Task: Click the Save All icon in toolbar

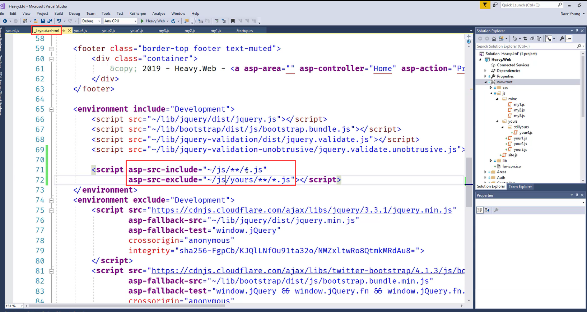Action: coord(50,21)
